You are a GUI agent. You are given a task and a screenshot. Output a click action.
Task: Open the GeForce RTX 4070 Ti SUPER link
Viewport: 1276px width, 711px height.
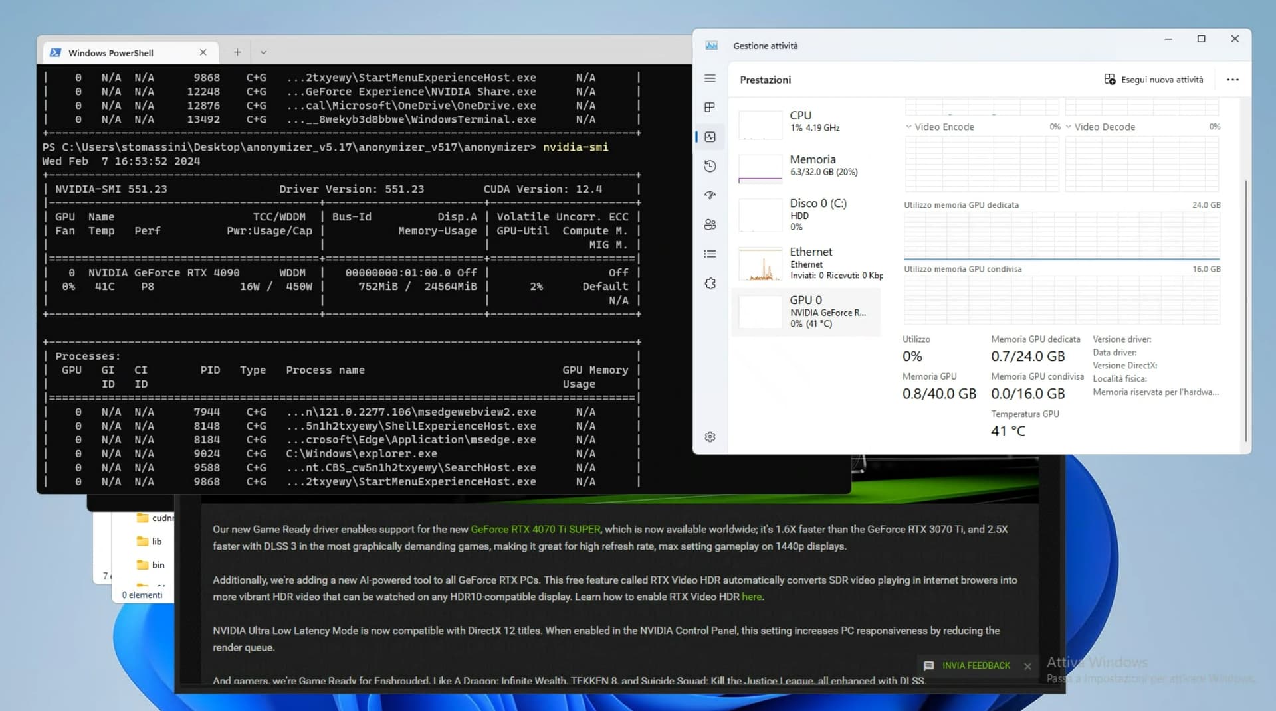click(x=536, y=529)
